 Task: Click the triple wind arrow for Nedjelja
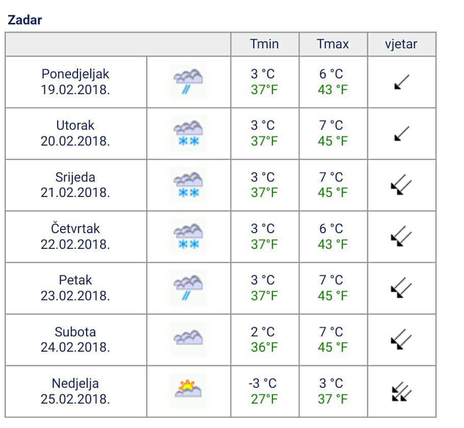(x=401, y=391)
